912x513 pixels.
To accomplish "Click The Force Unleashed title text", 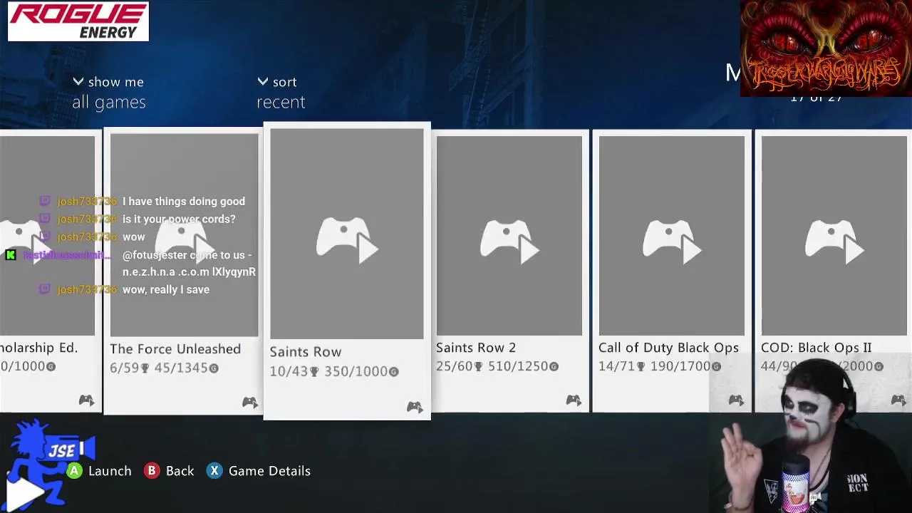I will [175, 349].
